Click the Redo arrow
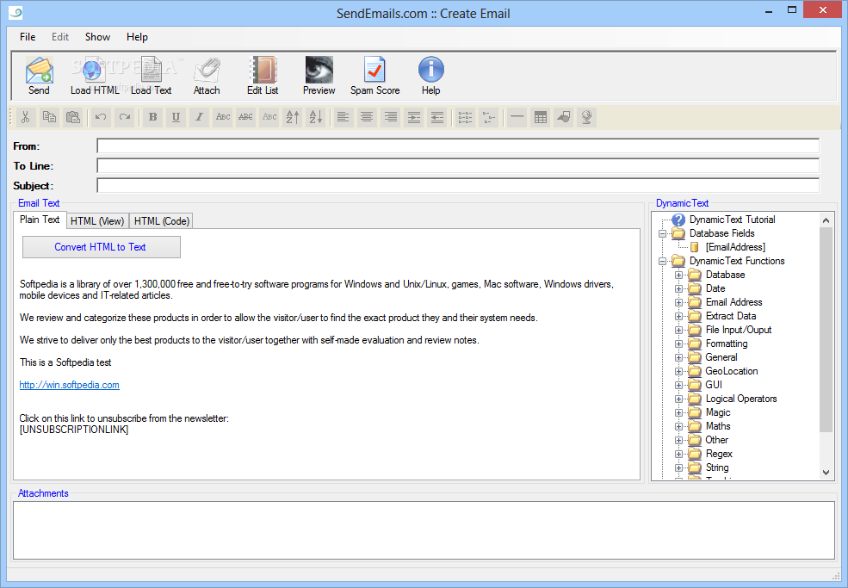This screenshot has height=588, width=848. tap(124, 117)
